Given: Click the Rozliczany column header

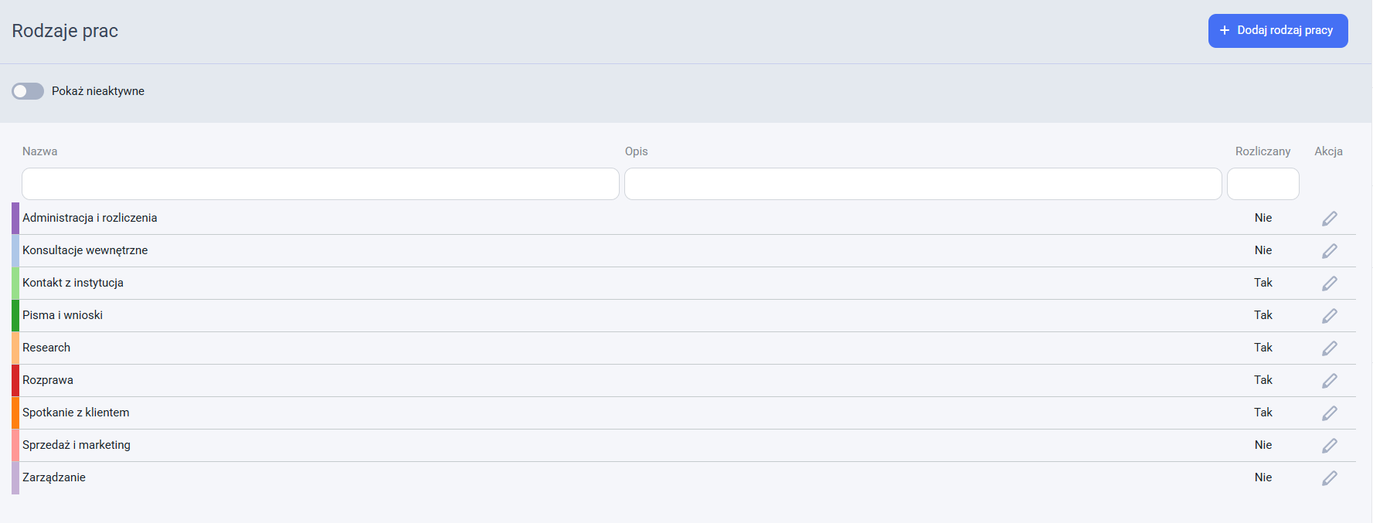Looking at the screenshot, I should [x=1263, y=151].
